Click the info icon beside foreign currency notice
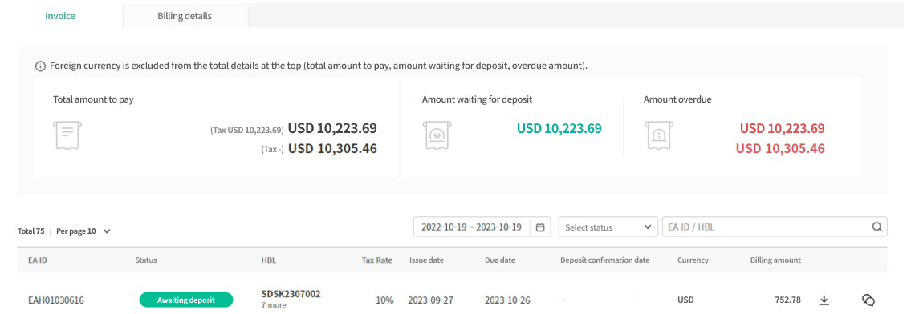Viewport: 907px width, 314px height. (40, 66)
